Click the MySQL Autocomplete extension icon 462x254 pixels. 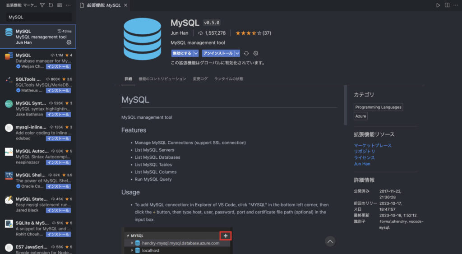(x=9, y=152)
